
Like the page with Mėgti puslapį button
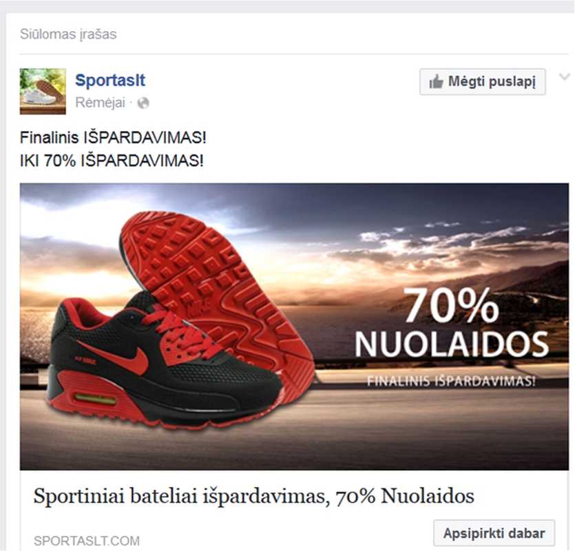(x=483, y=82)
